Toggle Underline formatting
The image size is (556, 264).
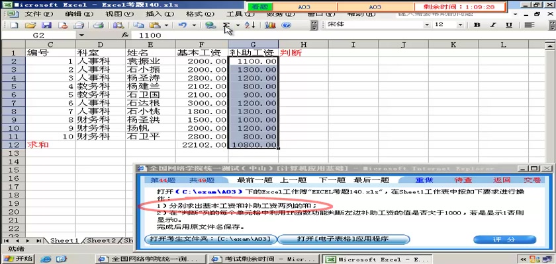click(509, 24)
